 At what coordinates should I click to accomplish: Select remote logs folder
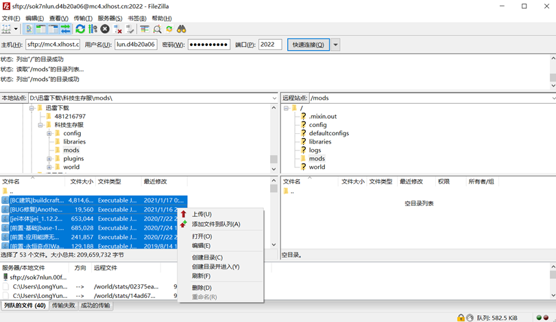[315, 150]
